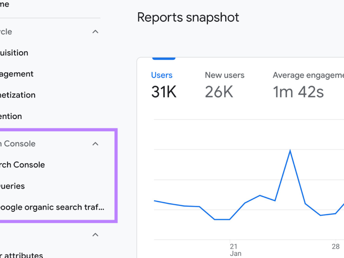The image size is (344, 258).
Task: Click the Search Console collection header
Action: coord(18,144)
